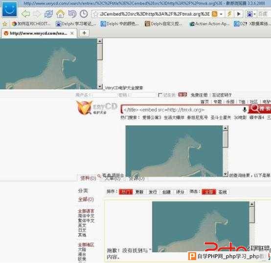Screen dimensions: 271x263
Task: Open the Delphi 学习笔记 bookmark
Action: point(76,24)
